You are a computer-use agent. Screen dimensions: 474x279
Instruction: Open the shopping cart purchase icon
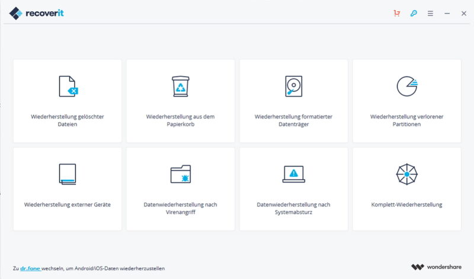point(397,13)
